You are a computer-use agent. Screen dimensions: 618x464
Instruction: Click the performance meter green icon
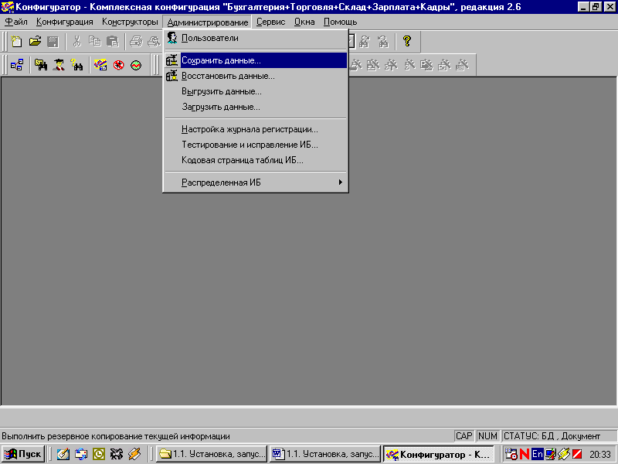[x=136, y=65]
